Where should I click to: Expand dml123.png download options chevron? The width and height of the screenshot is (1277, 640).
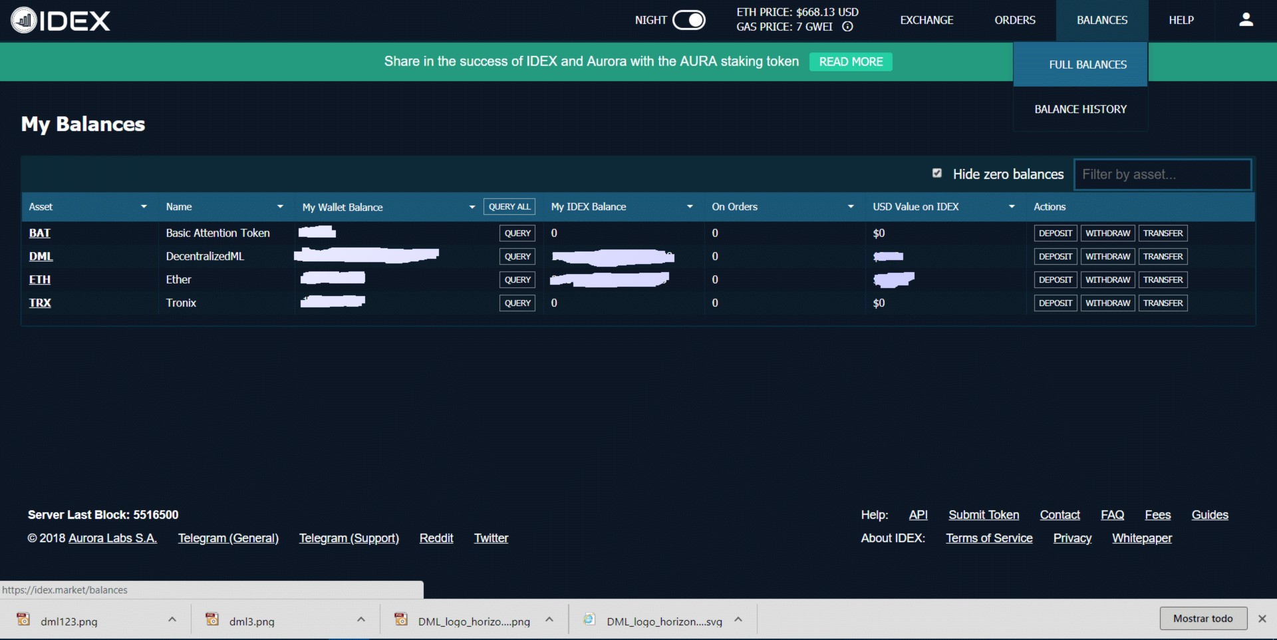pos(172,619)
